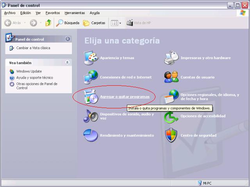Image resolution: width=250 pixels, height=187 pixels.
Task: Click the Otras opciones gear icon
Action: tap(12, 84)
